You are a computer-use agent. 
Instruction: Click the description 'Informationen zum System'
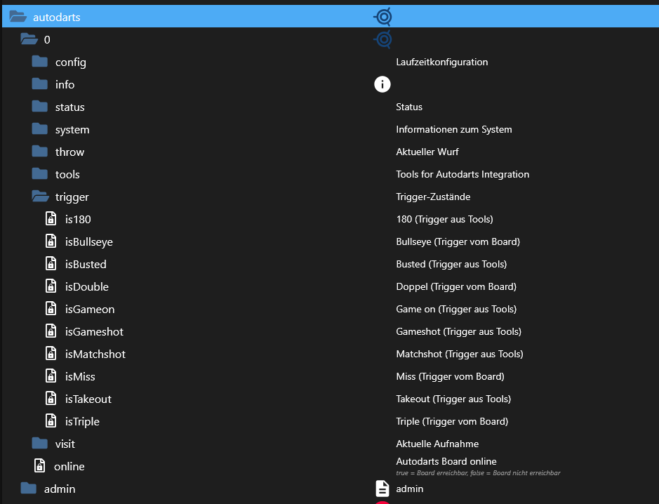tap(454, 129)
